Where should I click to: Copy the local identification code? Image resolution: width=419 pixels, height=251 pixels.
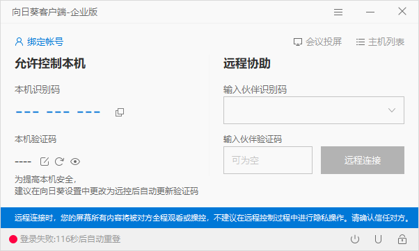120,112
